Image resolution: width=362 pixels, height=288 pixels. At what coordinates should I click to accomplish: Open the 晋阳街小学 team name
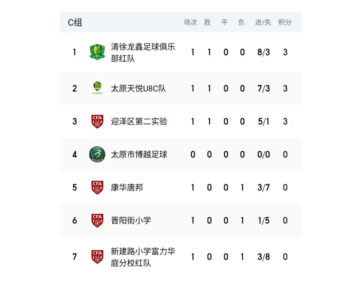coord(131,220)
